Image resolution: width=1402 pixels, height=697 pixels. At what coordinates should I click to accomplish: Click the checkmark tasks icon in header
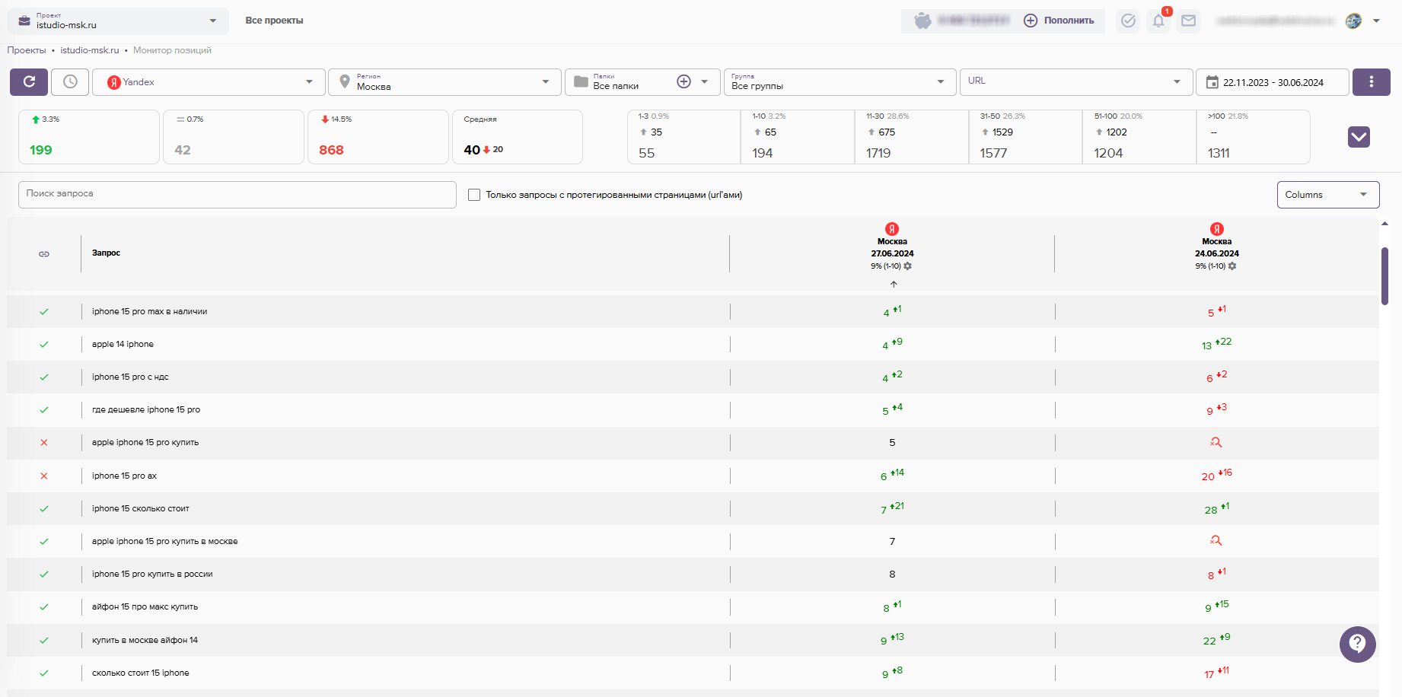[1128, 21]
